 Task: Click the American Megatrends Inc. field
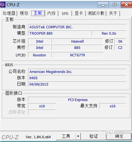(77, 72)
